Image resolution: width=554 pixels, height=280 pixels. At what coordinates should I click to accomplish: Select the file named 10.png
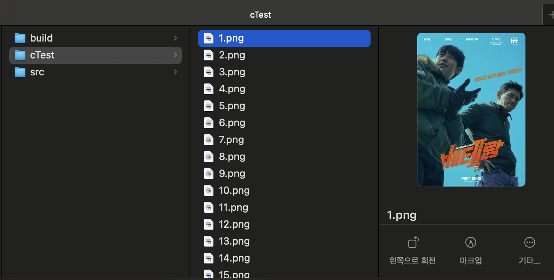click(x=234, y=191)
